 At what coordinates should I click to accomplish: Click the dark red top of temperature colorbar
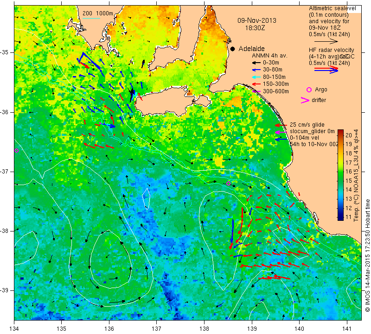[340, 132]
